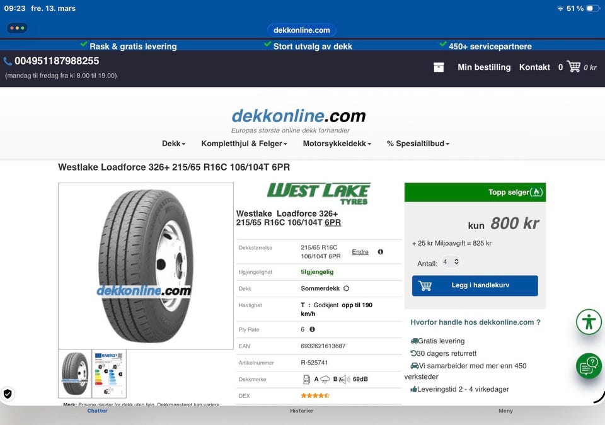Click info icon beside Ply Rate 6

pyautogui.click(x=312, y=329)
